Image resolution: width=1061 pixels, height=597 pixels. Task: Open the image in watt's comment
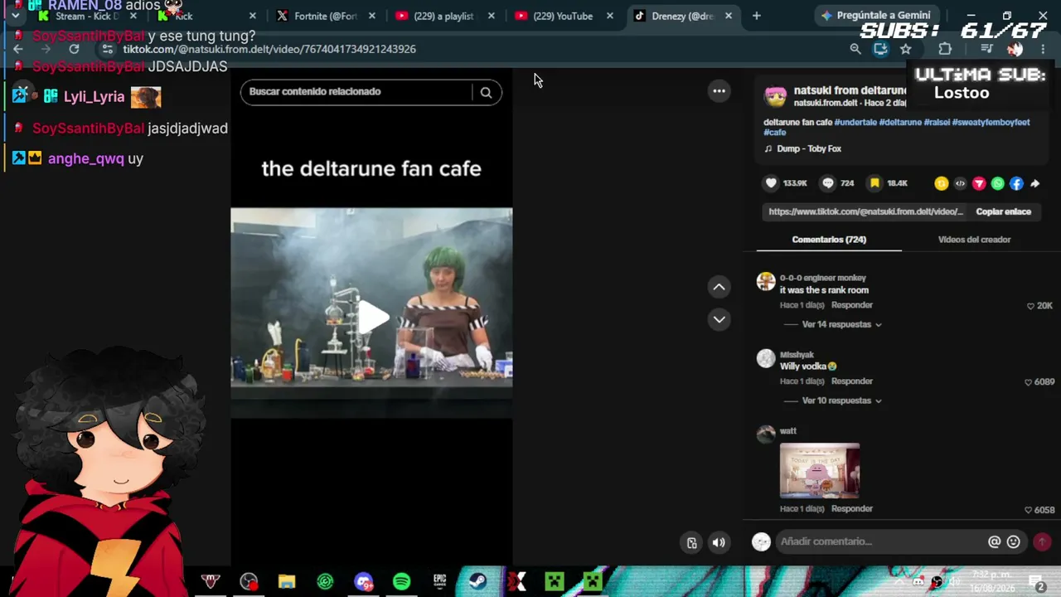[819, 471]
